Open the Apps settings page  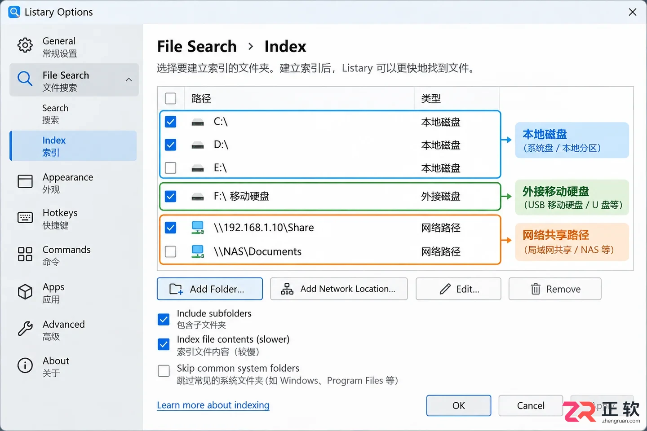[x=74, y=293]
